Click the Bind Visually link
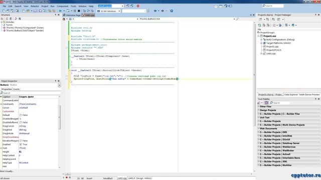 [x=7, y=171]
